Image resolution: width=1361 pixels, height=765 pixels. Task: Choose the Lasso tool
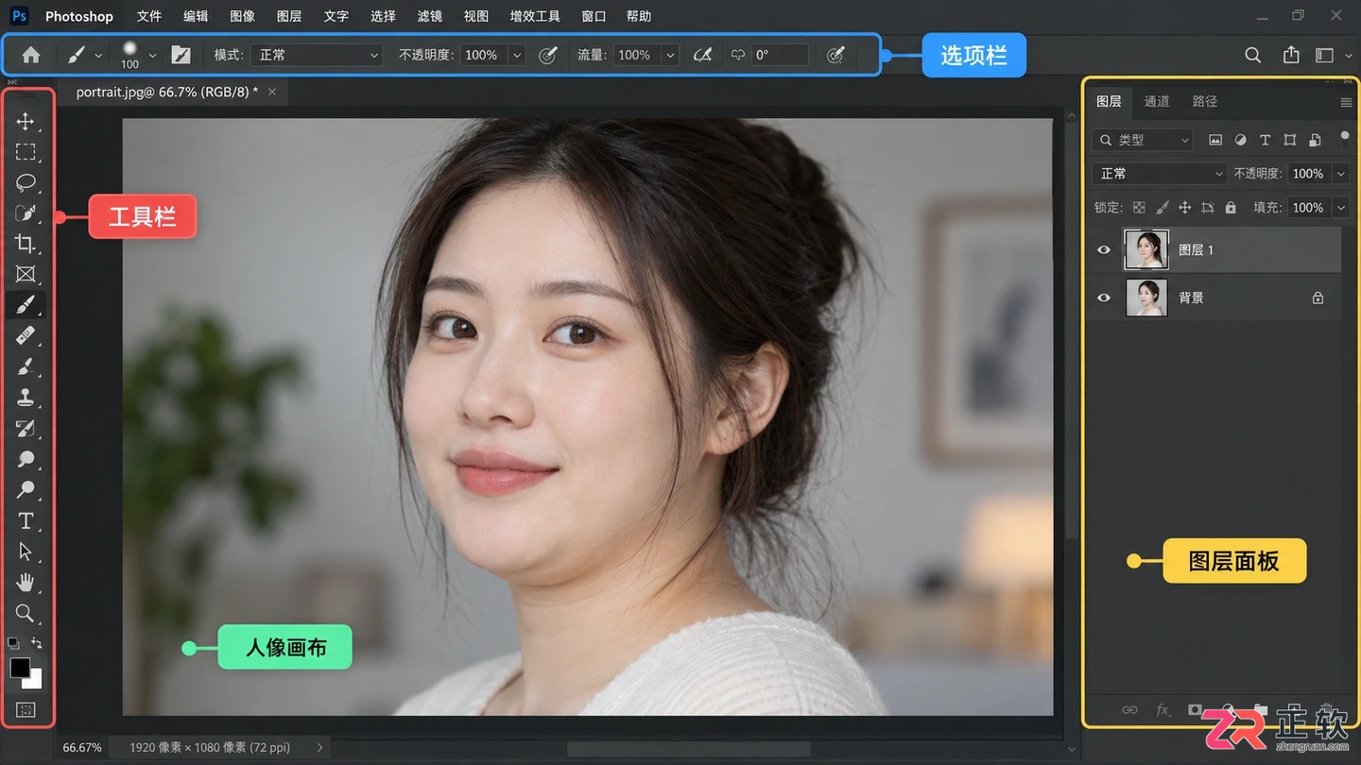coord(26,182)
